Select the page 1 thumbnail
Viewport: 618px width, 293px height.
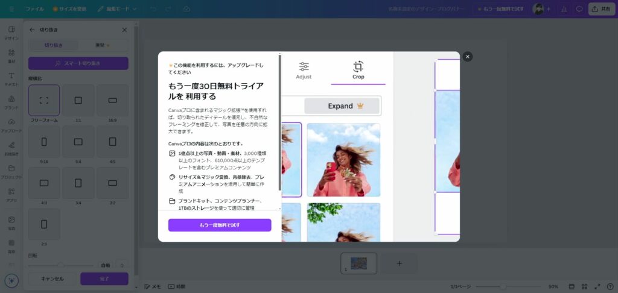[358, 263]
